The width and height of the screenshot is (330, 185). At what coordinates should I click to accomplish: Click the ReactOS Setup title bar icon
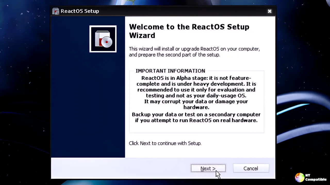56,11
